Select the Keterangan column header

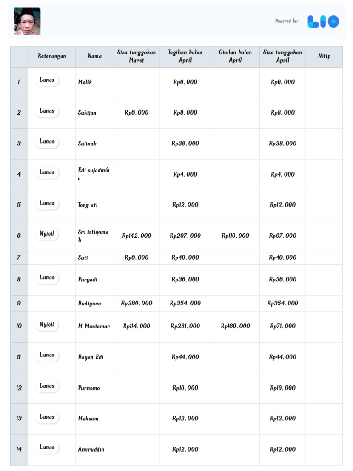52,57
